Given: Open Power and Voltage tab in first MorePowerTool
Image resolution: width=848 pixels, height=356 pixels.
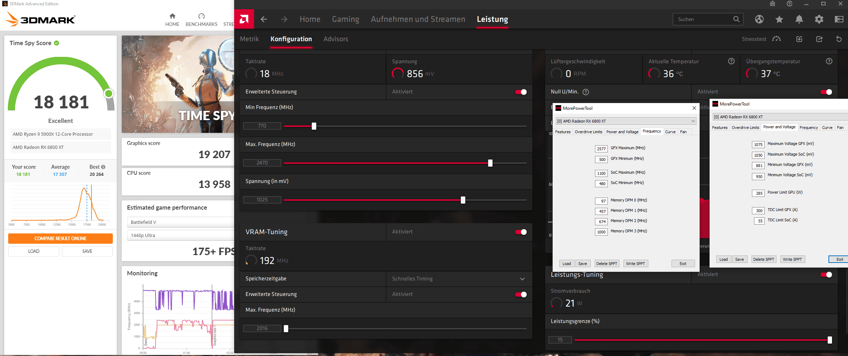Looking at the screenshot, I should (622, 132).
